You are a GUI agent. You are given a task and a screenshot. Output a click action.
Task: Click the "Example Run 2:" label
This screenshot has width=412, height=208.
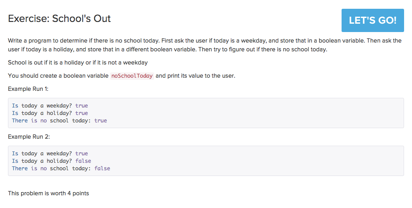pos(29,136)
